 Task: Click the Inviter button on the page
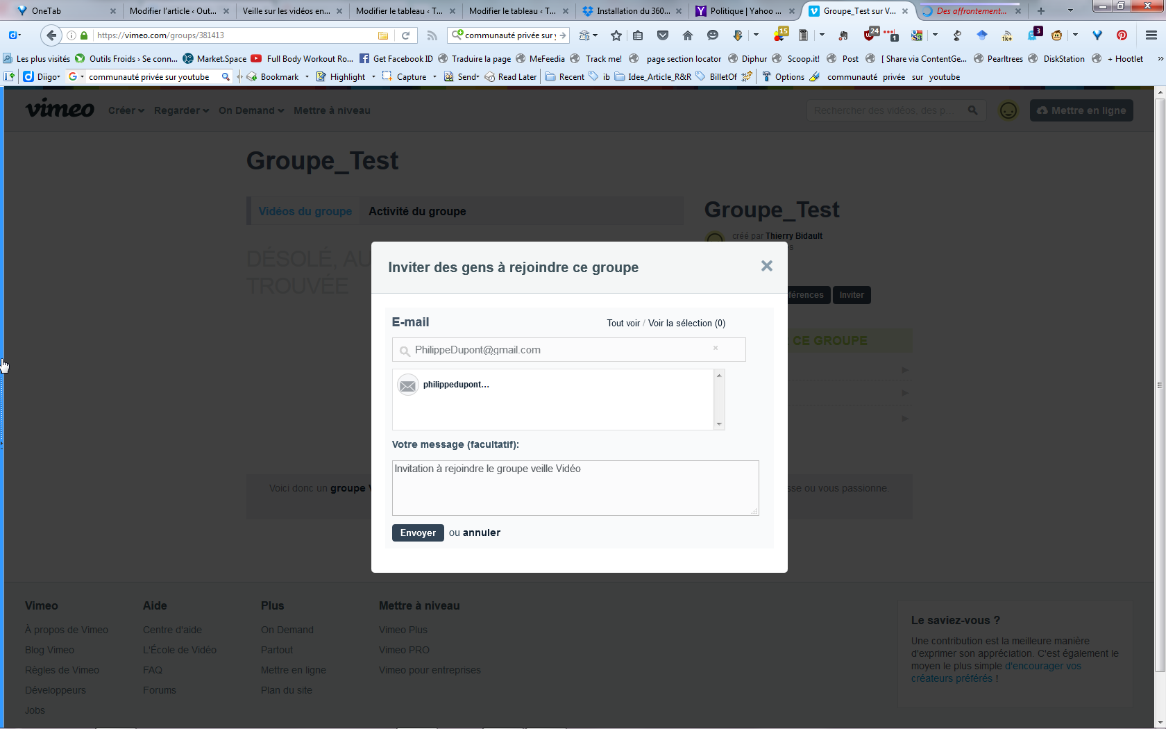point(852,295)
